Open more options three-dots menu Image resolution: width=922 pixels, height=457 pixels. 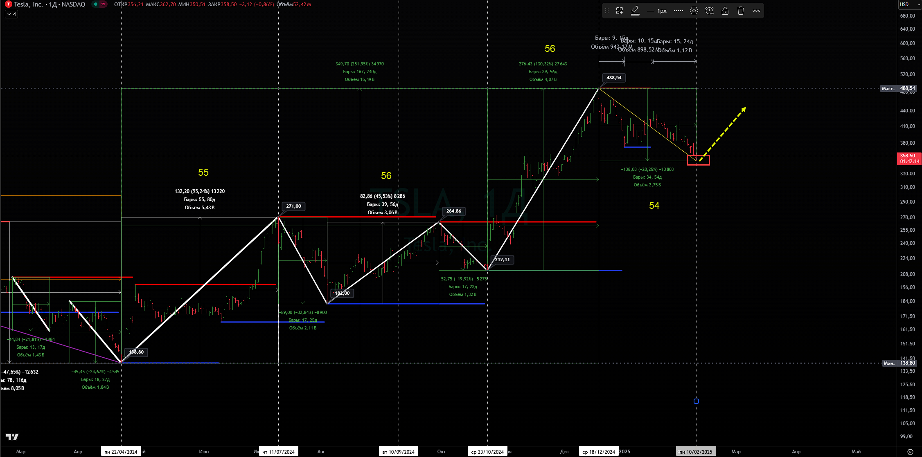click(756, 11)
